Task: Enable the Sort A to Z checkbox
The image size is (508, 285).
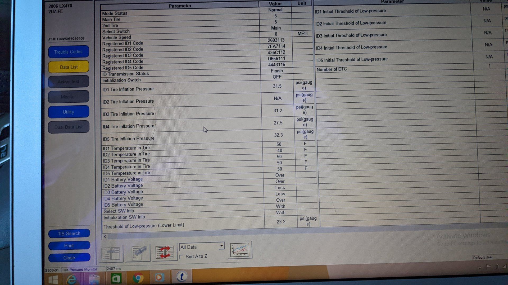Action: [182, 256]
